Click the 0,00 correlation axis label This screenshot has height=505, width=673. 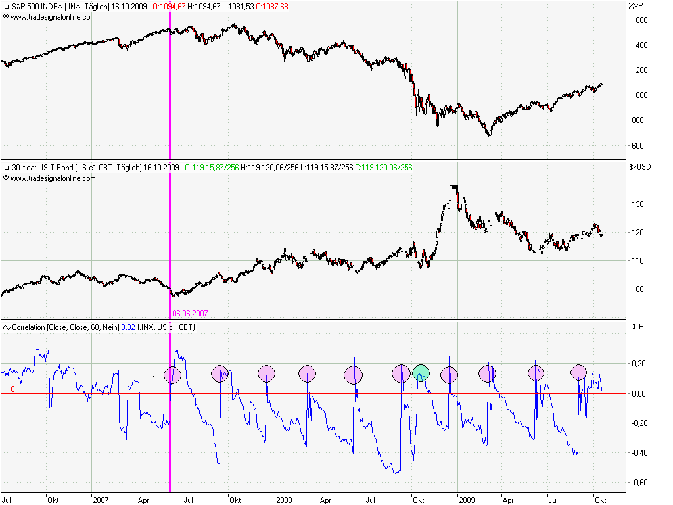click(x=639, y=394)
